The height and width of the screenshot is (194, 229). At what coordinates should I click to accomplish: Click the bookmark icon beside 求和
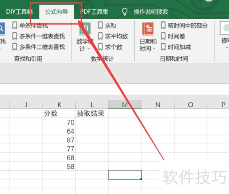pyautogui.click(x=100, y=25)
